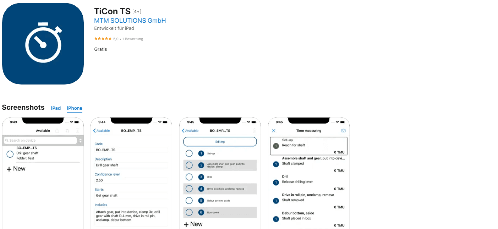
Task: Select the radio circle for Drill gear shaft
Action: point(10,154)
